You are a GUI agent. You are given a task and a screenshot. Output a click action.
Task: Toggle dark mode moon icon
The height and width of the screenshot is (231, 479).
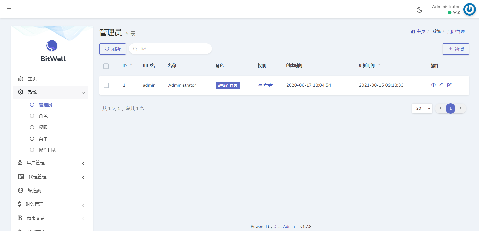pos(420,10)
